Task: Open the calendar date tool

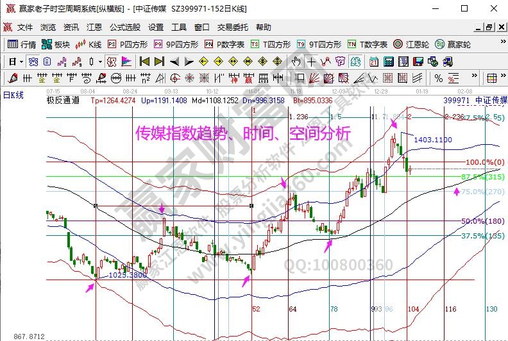Action: click(x=374, y=62)
